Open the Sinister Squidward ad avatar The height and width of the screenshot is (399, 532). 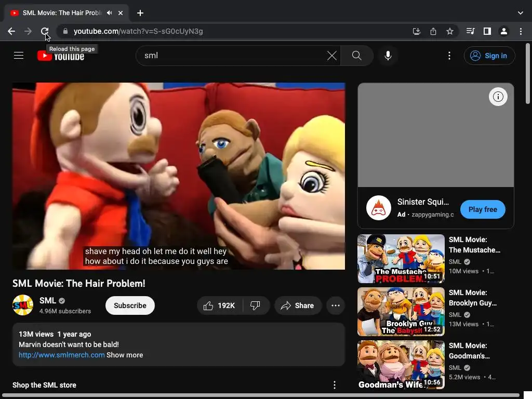[x=379, y=208]
